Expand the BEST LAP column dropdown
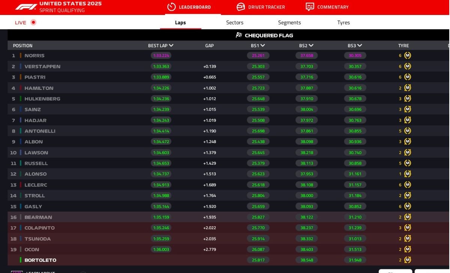Screen dimensions: 450x273 (171, 46)
